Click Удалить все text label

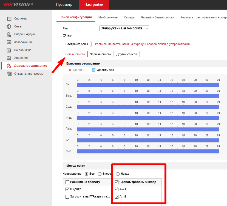pos(105,70)
